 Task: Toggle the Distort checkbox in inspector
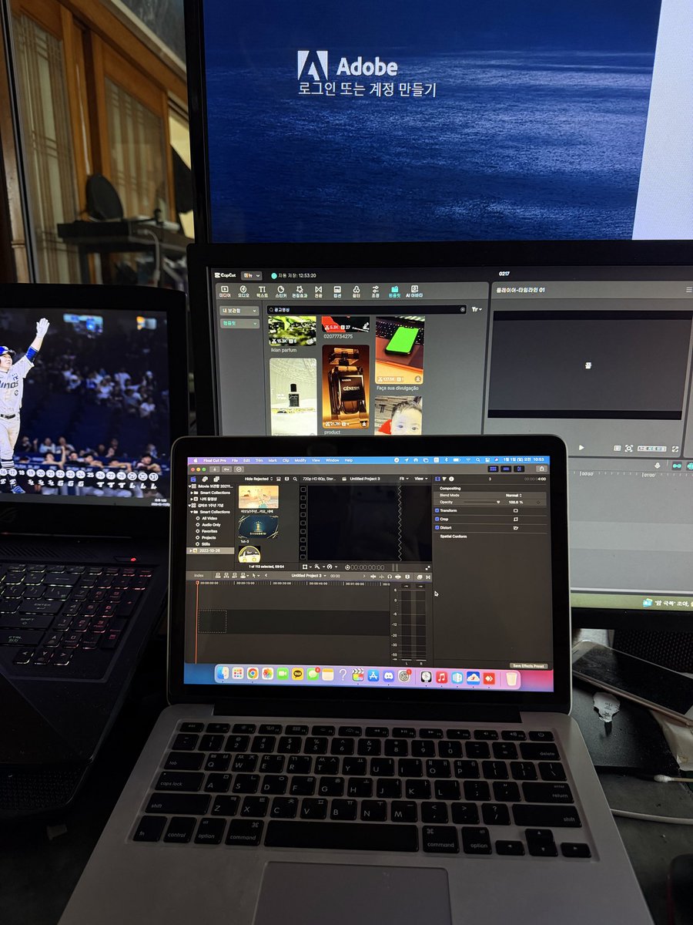click(x=437, y=527)
